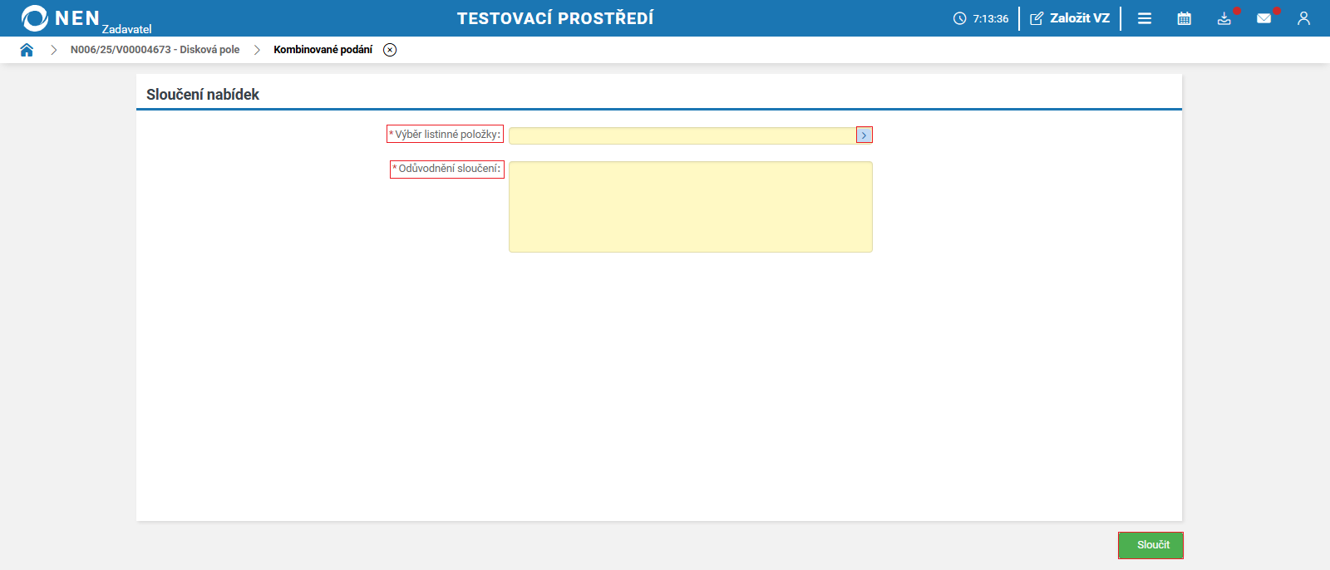Click the Odůvodnění sloučení label
The width and height of the screenshot is (1330, 570).
pyautogui.click(x=447, y=169)
